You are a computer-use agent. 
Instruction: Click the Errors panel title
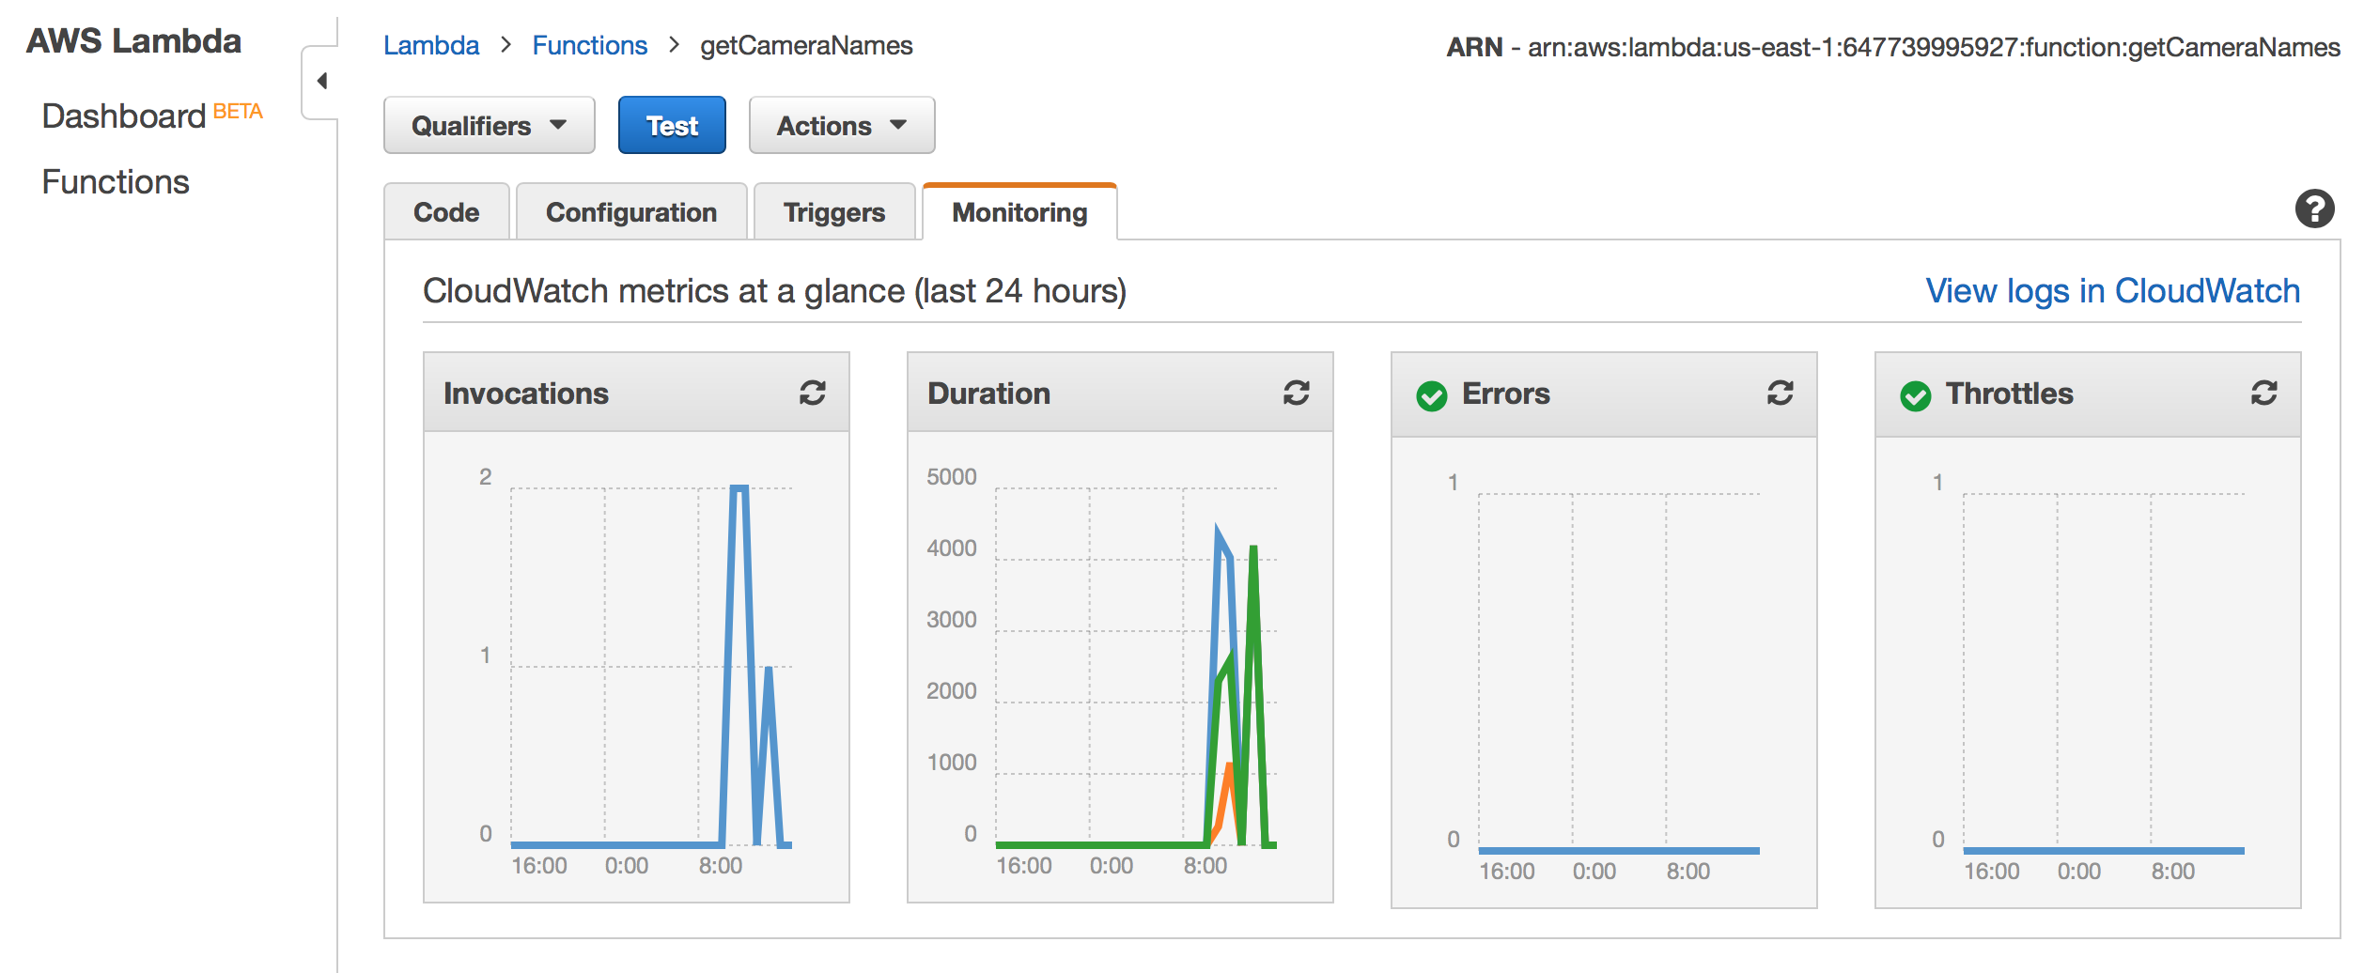point(1506,393)
